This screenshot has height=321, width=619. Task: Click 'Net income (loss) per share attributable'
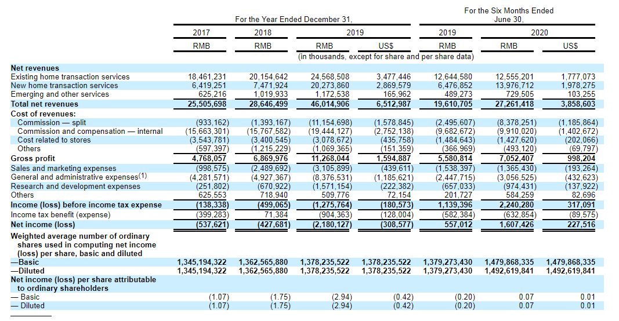(x=84, y=280)
